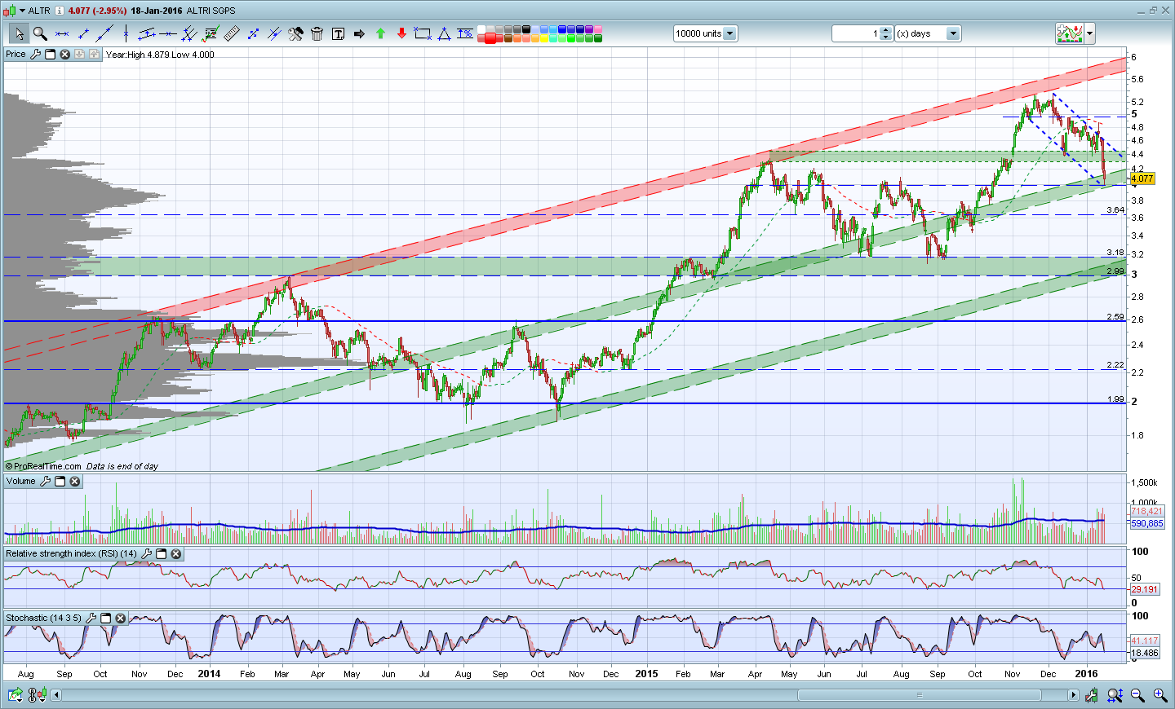Maximize the RSI panel window icon

pyautogui.click(x=161, y=554)
